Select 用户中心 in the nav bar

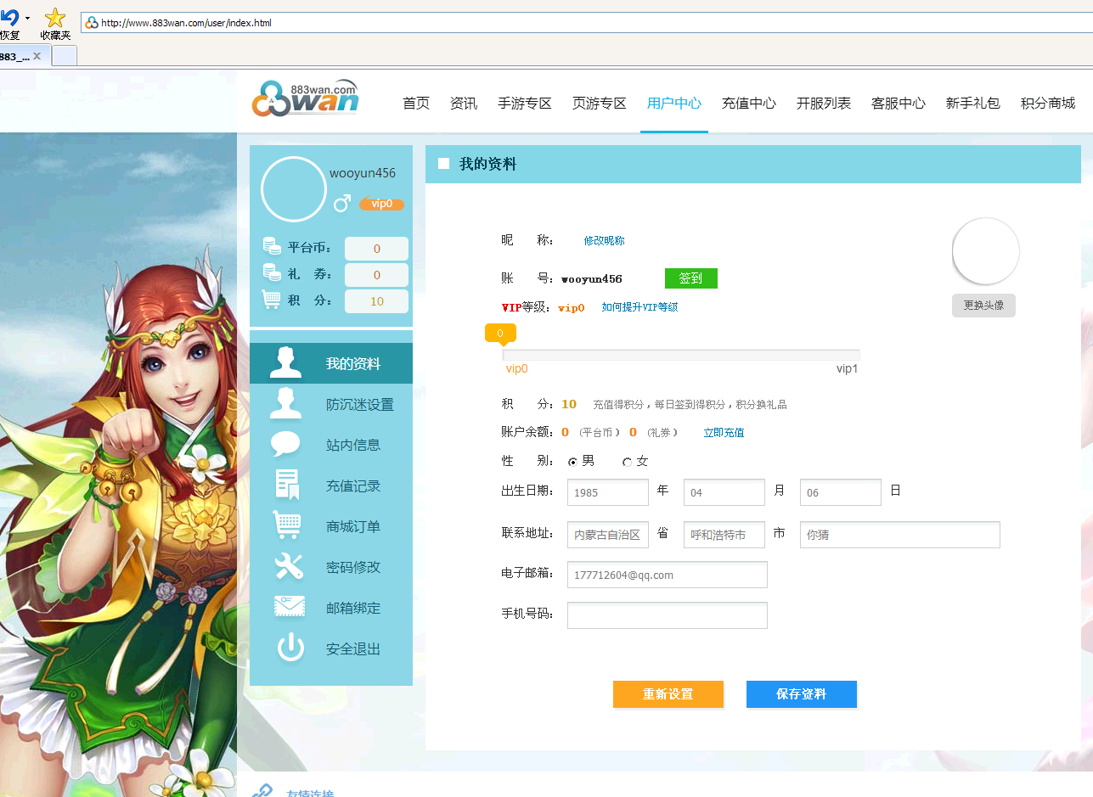tap(674, 104)
